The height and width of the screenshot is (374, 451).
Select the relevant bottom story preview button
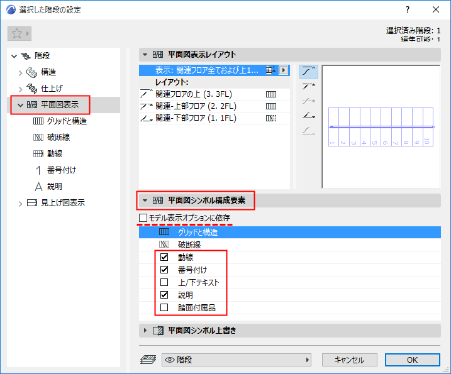click(x=309, y=116)
